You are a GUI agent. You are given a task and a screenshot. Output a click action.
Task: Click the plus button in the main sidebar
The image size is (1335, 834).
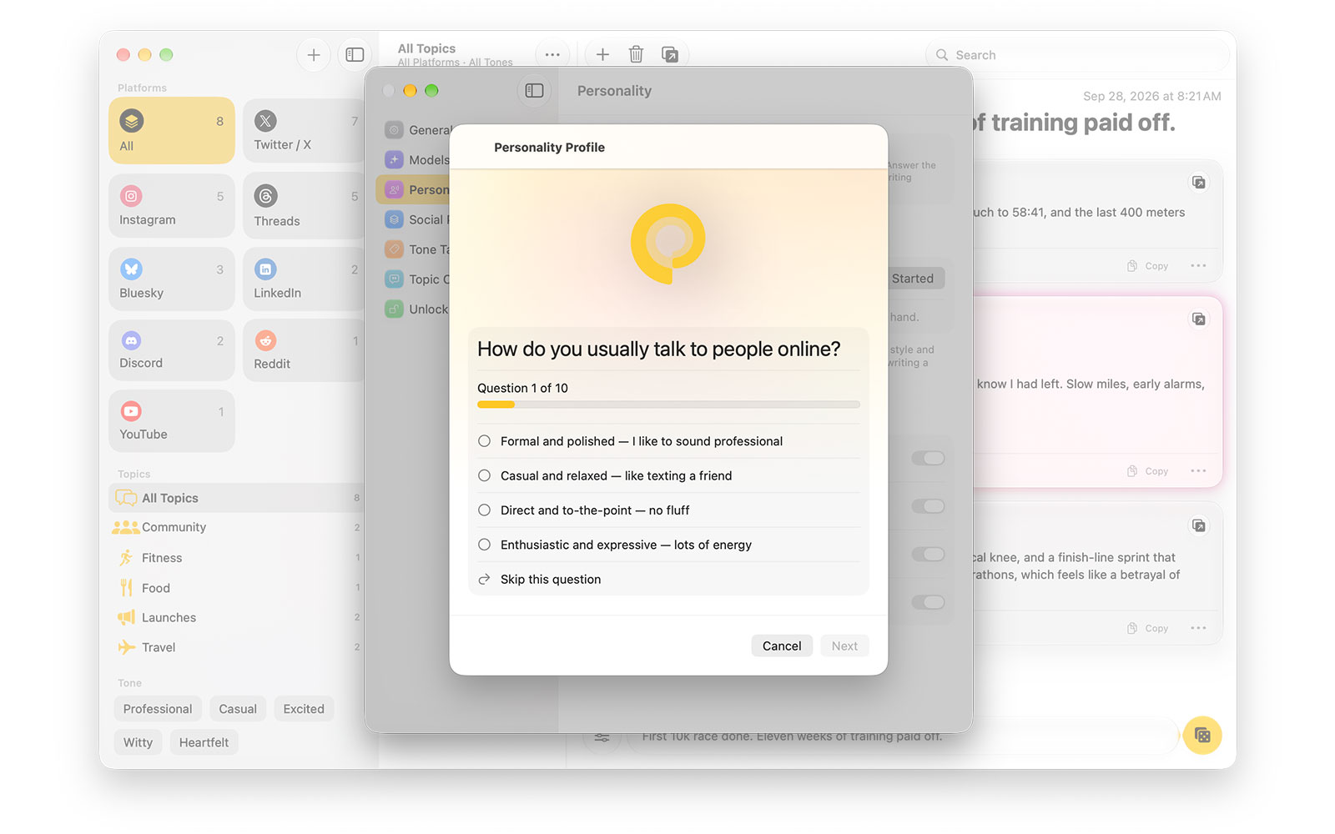[x=314, y=55]
